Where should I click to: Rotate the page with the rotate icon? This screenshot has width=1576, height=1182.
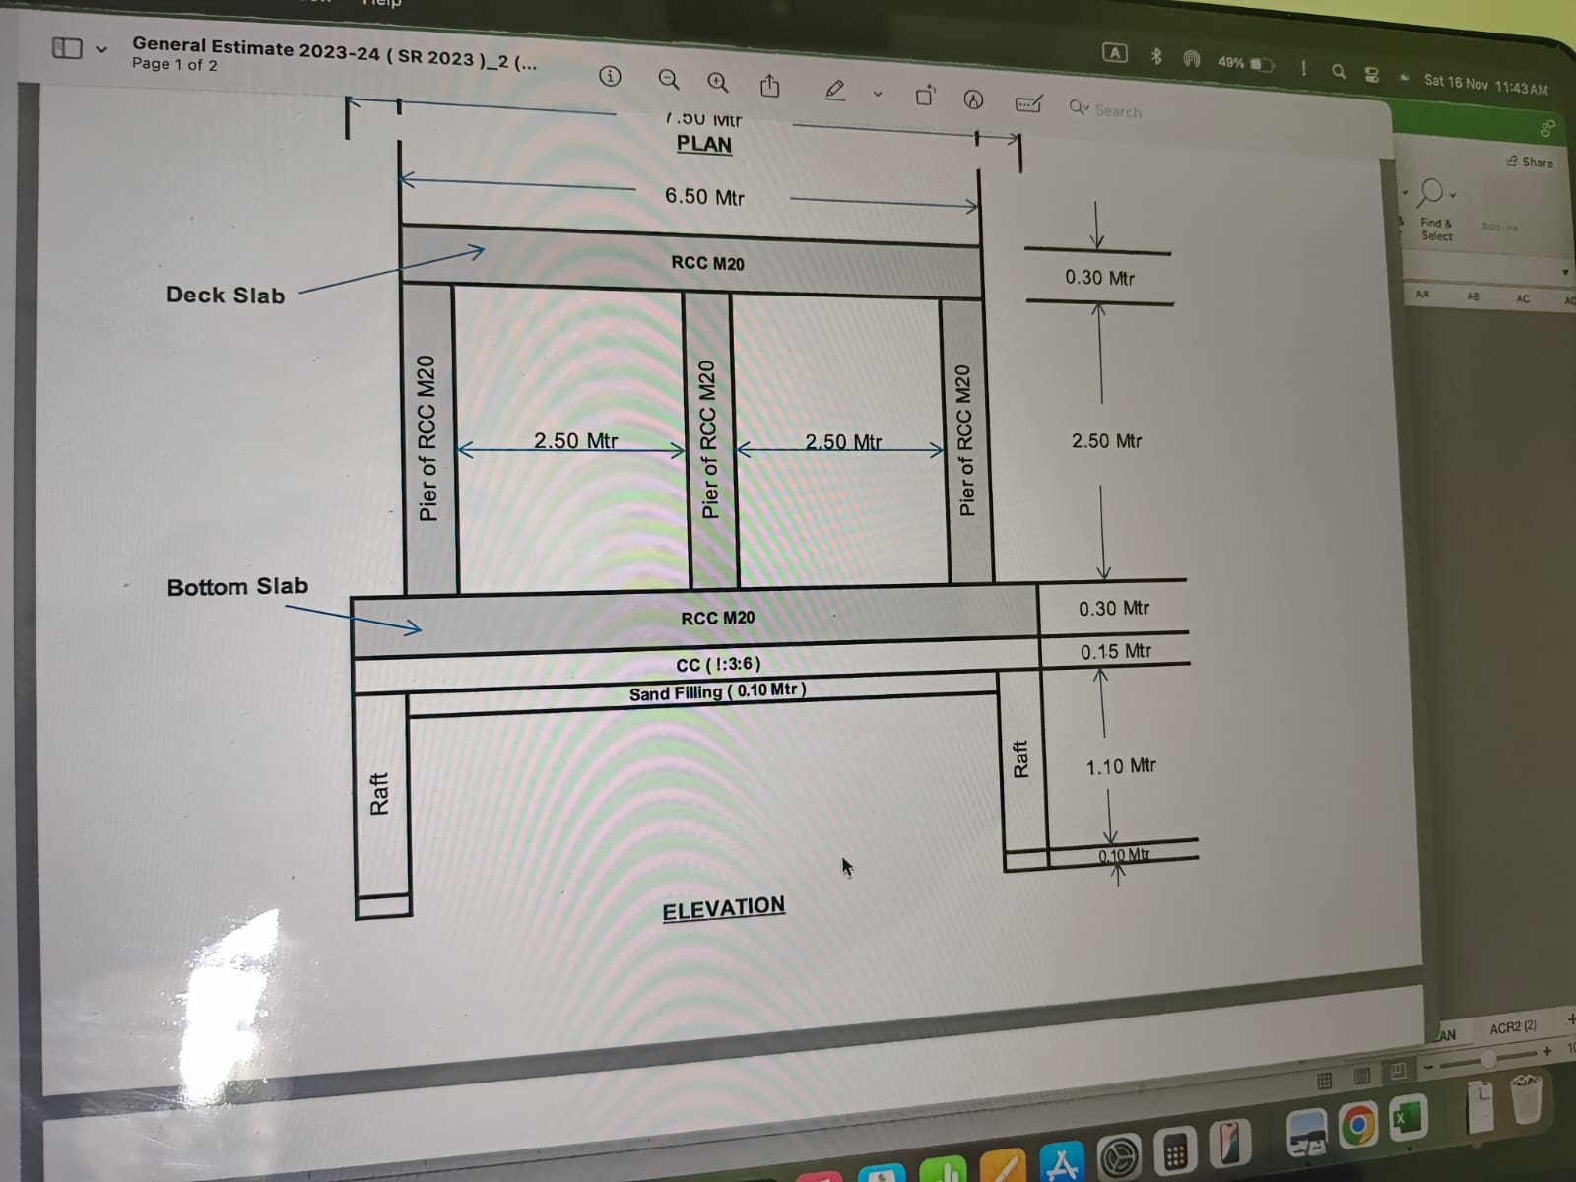[925, 96]
